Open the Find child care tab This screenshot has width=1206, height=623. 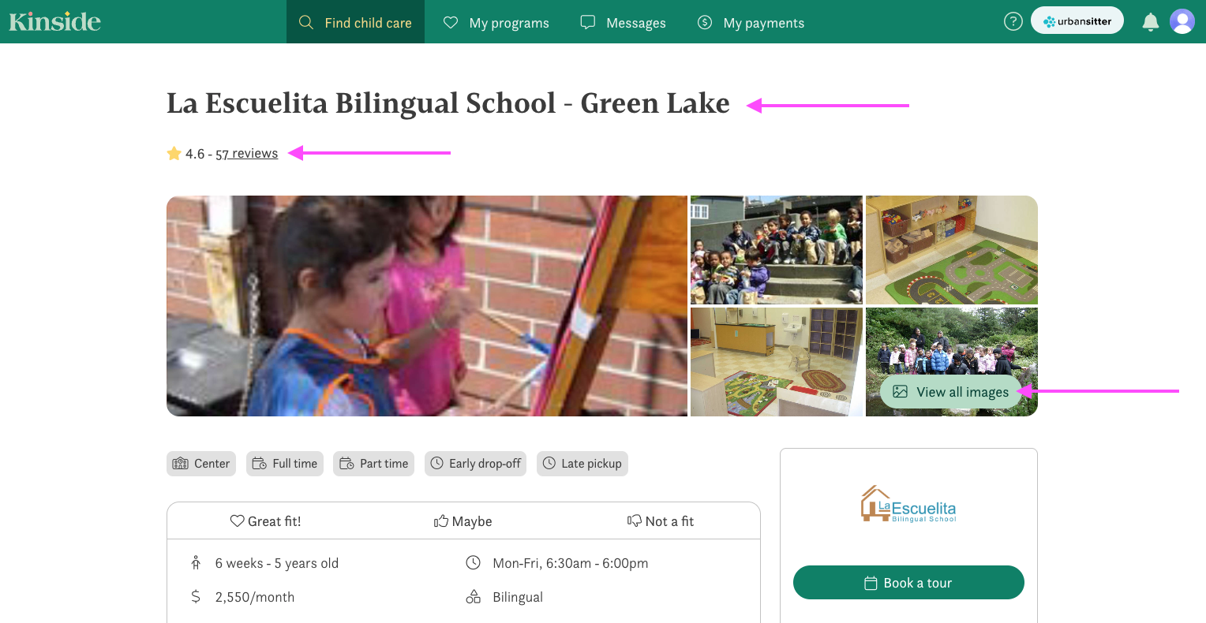pyautogui.click(x=355, y=22)
